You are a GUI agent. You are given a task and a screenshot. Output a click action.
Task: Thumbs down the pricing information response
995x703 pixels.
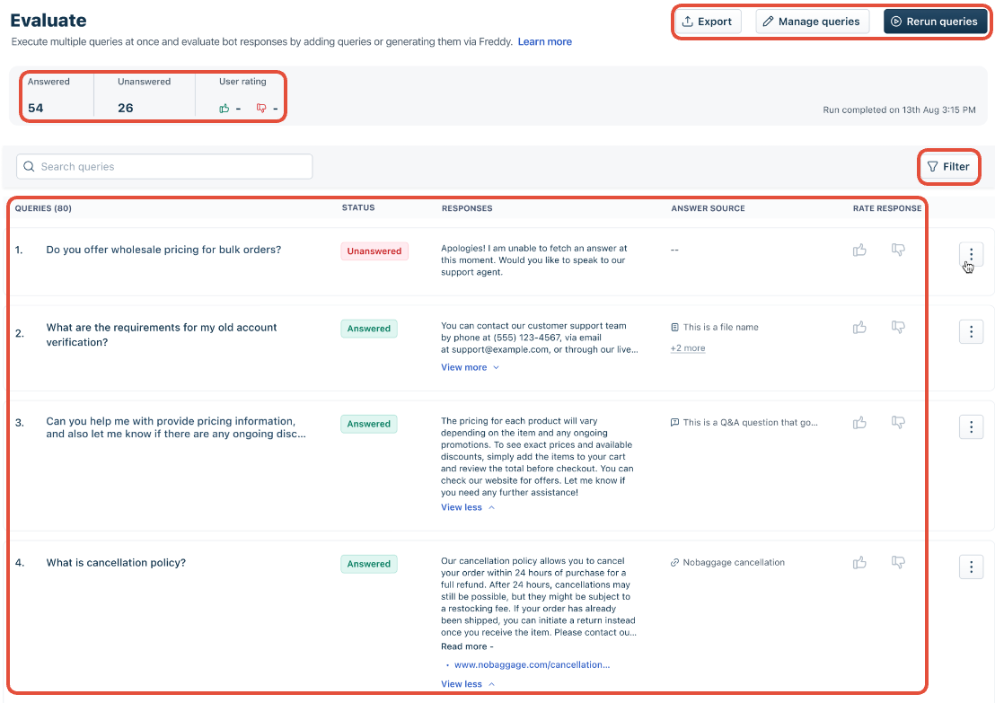point(898,423)
